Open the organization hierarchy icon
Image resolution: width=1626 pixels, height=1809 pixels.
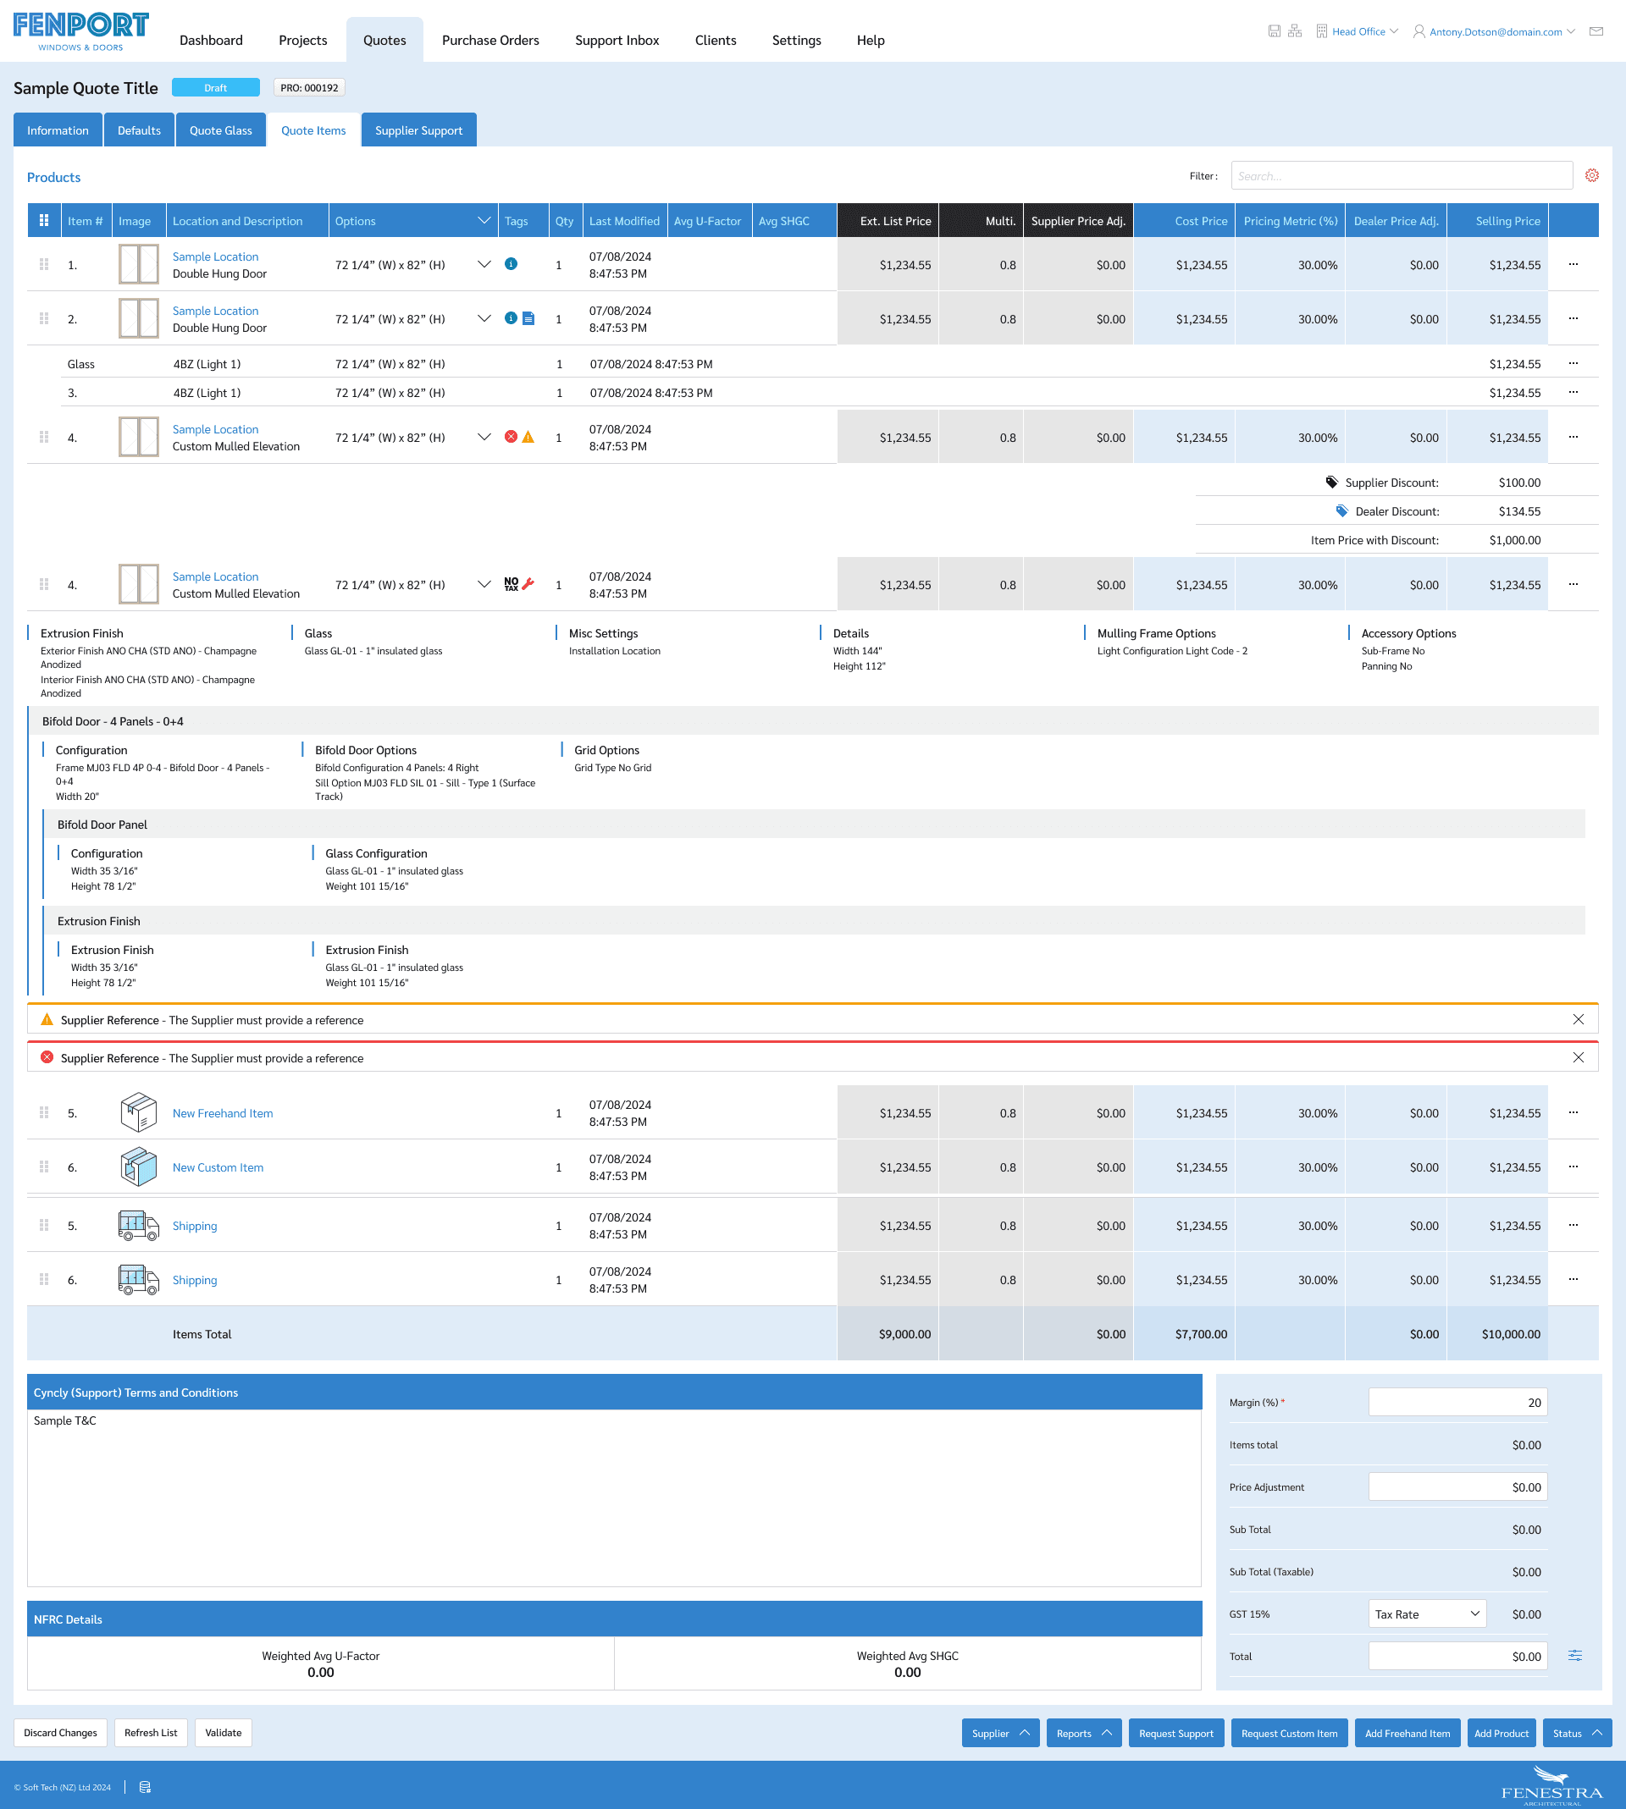(1295, 31)
